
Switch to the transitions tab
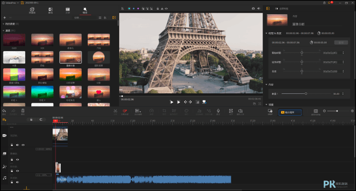pos(50,9)
